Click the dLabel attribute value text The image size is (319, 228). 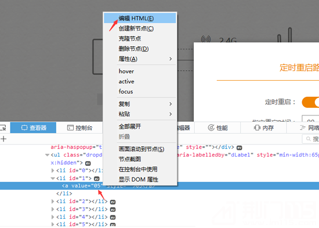pos(241,155)
